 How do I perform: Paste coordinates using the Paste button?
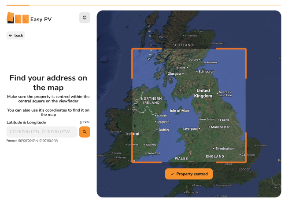(x=85, y=122)
